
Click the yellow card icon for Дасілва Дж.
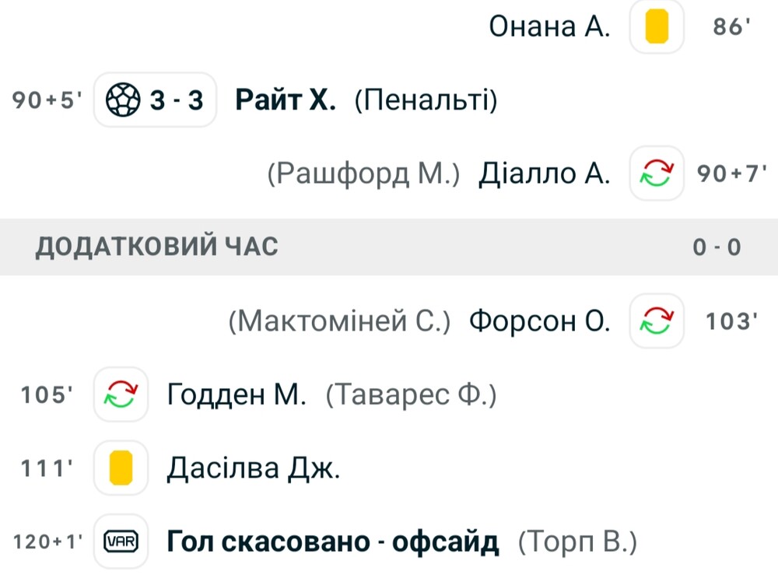tap(121, 468)
